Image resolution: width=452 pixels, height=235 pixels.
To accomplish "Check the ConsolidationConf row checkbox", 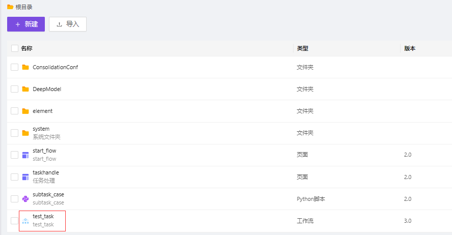I will coord(15,67).
